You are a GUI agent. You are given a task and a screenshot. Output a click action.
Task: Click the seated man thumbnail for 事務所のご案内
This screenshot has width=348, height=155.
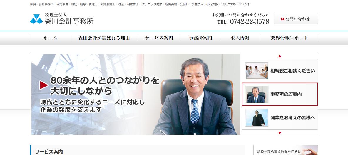257,95
